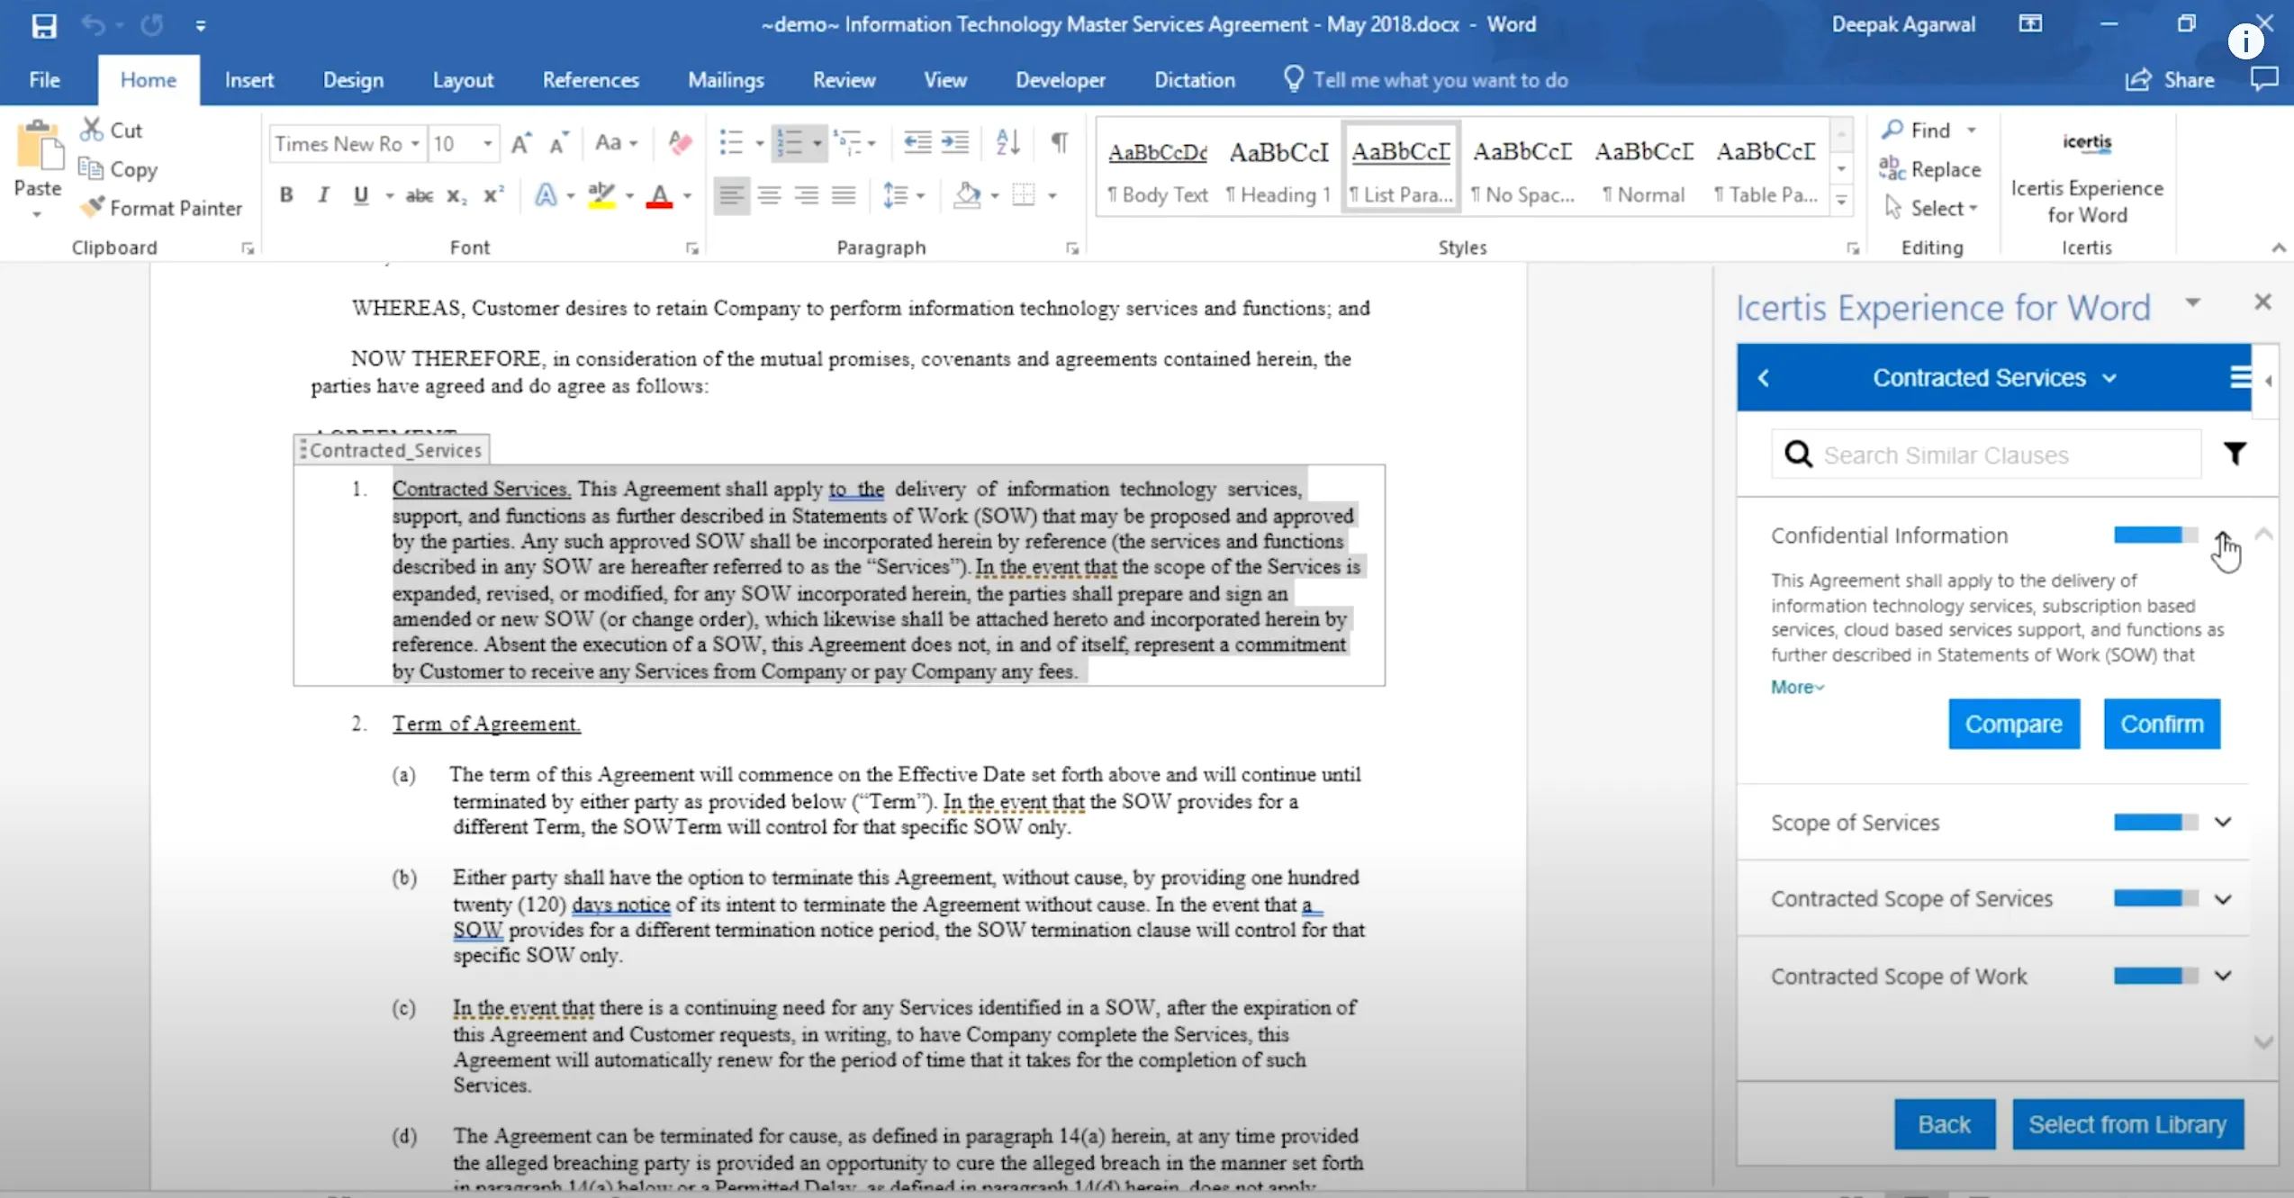Click the Shading paint bucket icon
This screenshot has height=1198, width=2294.
coord(967,194)
